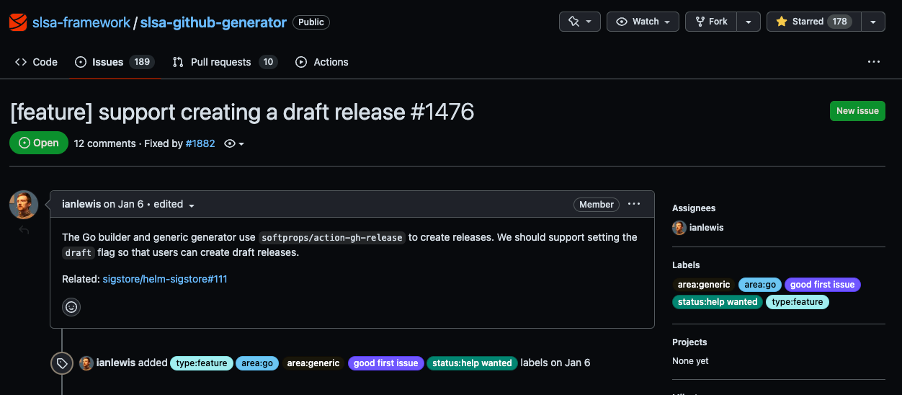Open linked pull request #1882

tap(200, 143)
